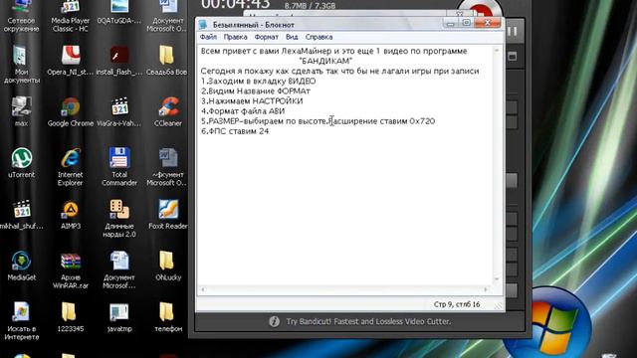Viewport: 637px width, 358px height.
Task: Click the line '4.Формат файла АВИ'
Action: (x=243, y=110)
